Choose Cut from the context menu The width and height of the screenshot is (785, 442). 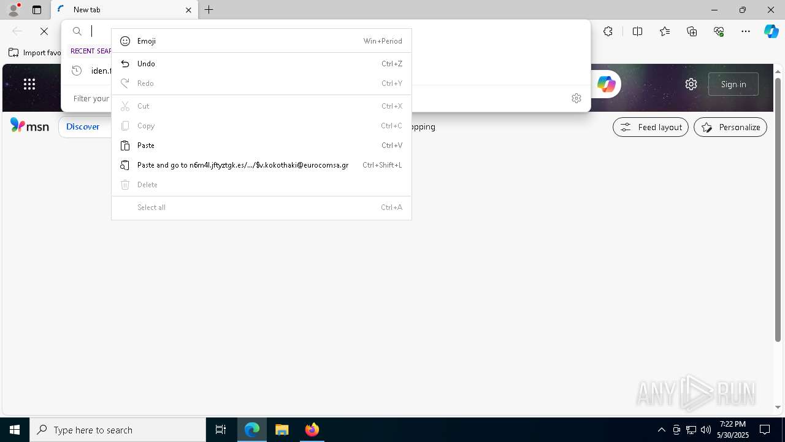point(261,106)
